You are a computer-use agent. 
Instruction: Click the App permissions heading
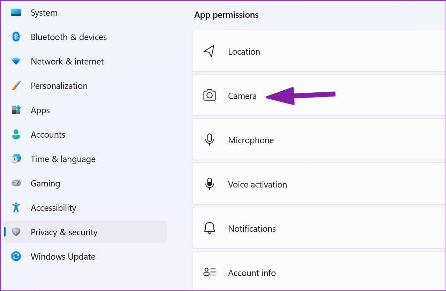[x=226, y=15]
